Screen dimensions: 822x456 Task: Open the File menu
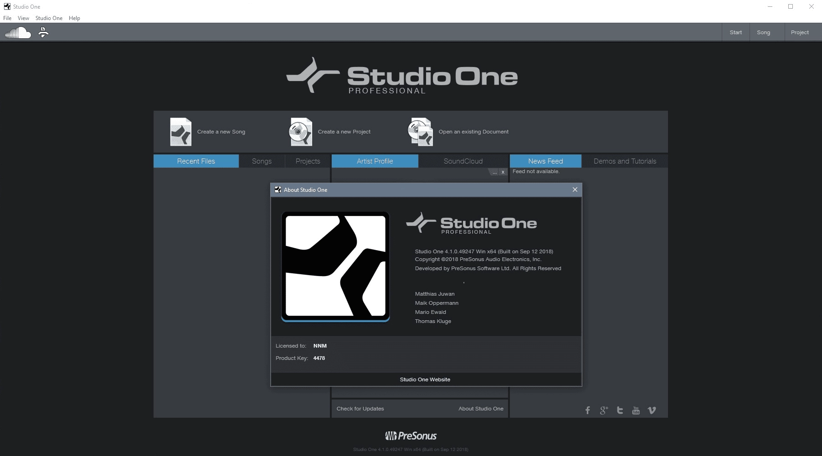(7, 18)
